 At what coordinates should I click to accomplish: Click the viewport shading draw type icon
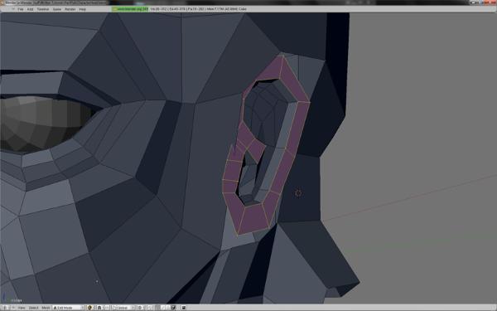[89, 308]
